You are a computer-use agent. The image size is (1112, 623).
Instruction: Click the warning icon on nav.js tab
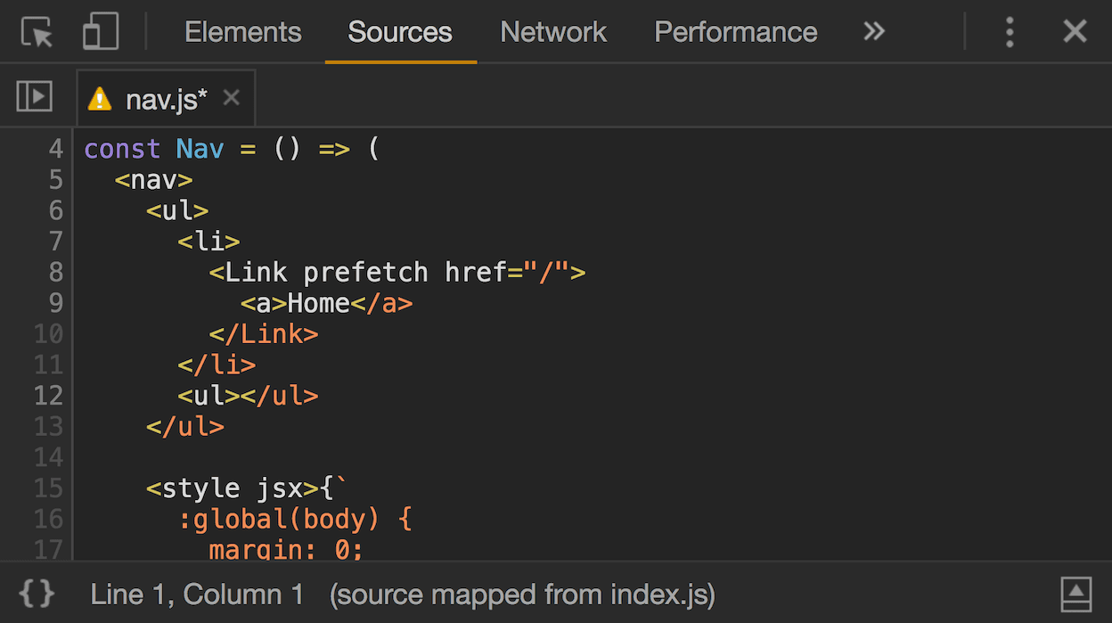[x=100, y=99]
